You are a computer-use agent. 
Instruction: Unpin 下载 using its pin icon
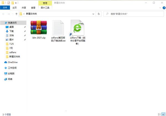pos(25,31)
